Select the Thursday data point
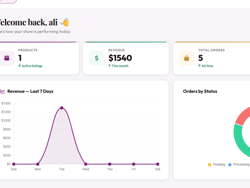Image resolution: width=250 pixels, height=188 pixels. click(109, 164)
